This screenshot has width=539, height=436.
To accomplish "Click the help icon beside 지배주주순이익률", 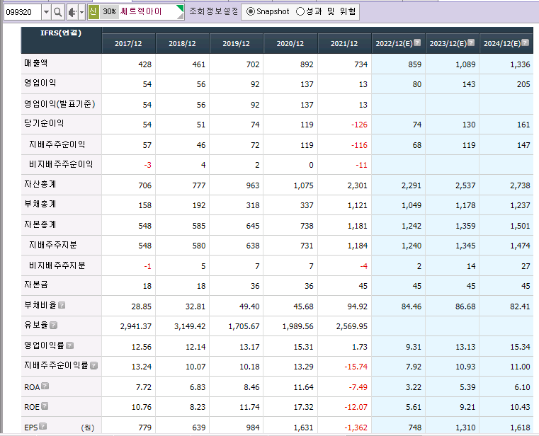I will (93, 365).
